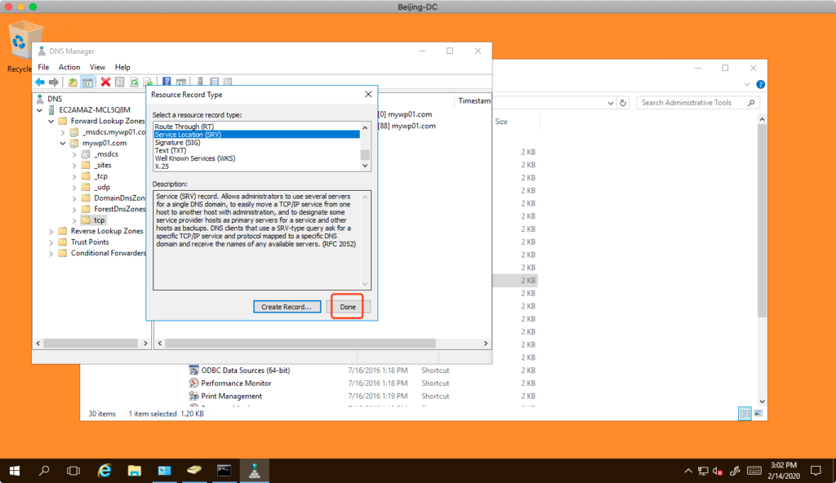Expand the Reverse Lookup Zones node
This screenshot has width=836, height=483.
[51, 231]
